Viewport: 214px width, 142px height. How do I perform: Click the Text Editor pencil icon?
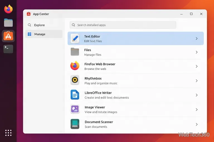coord(75,39)
